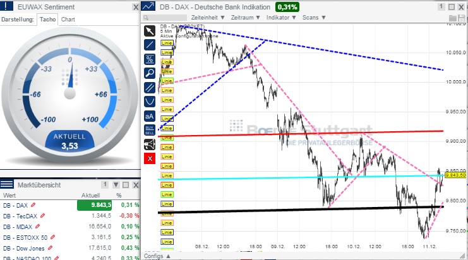Click the red X delete drawings button
This screenshot has height=260, width=468.
[x=150, y=158]
